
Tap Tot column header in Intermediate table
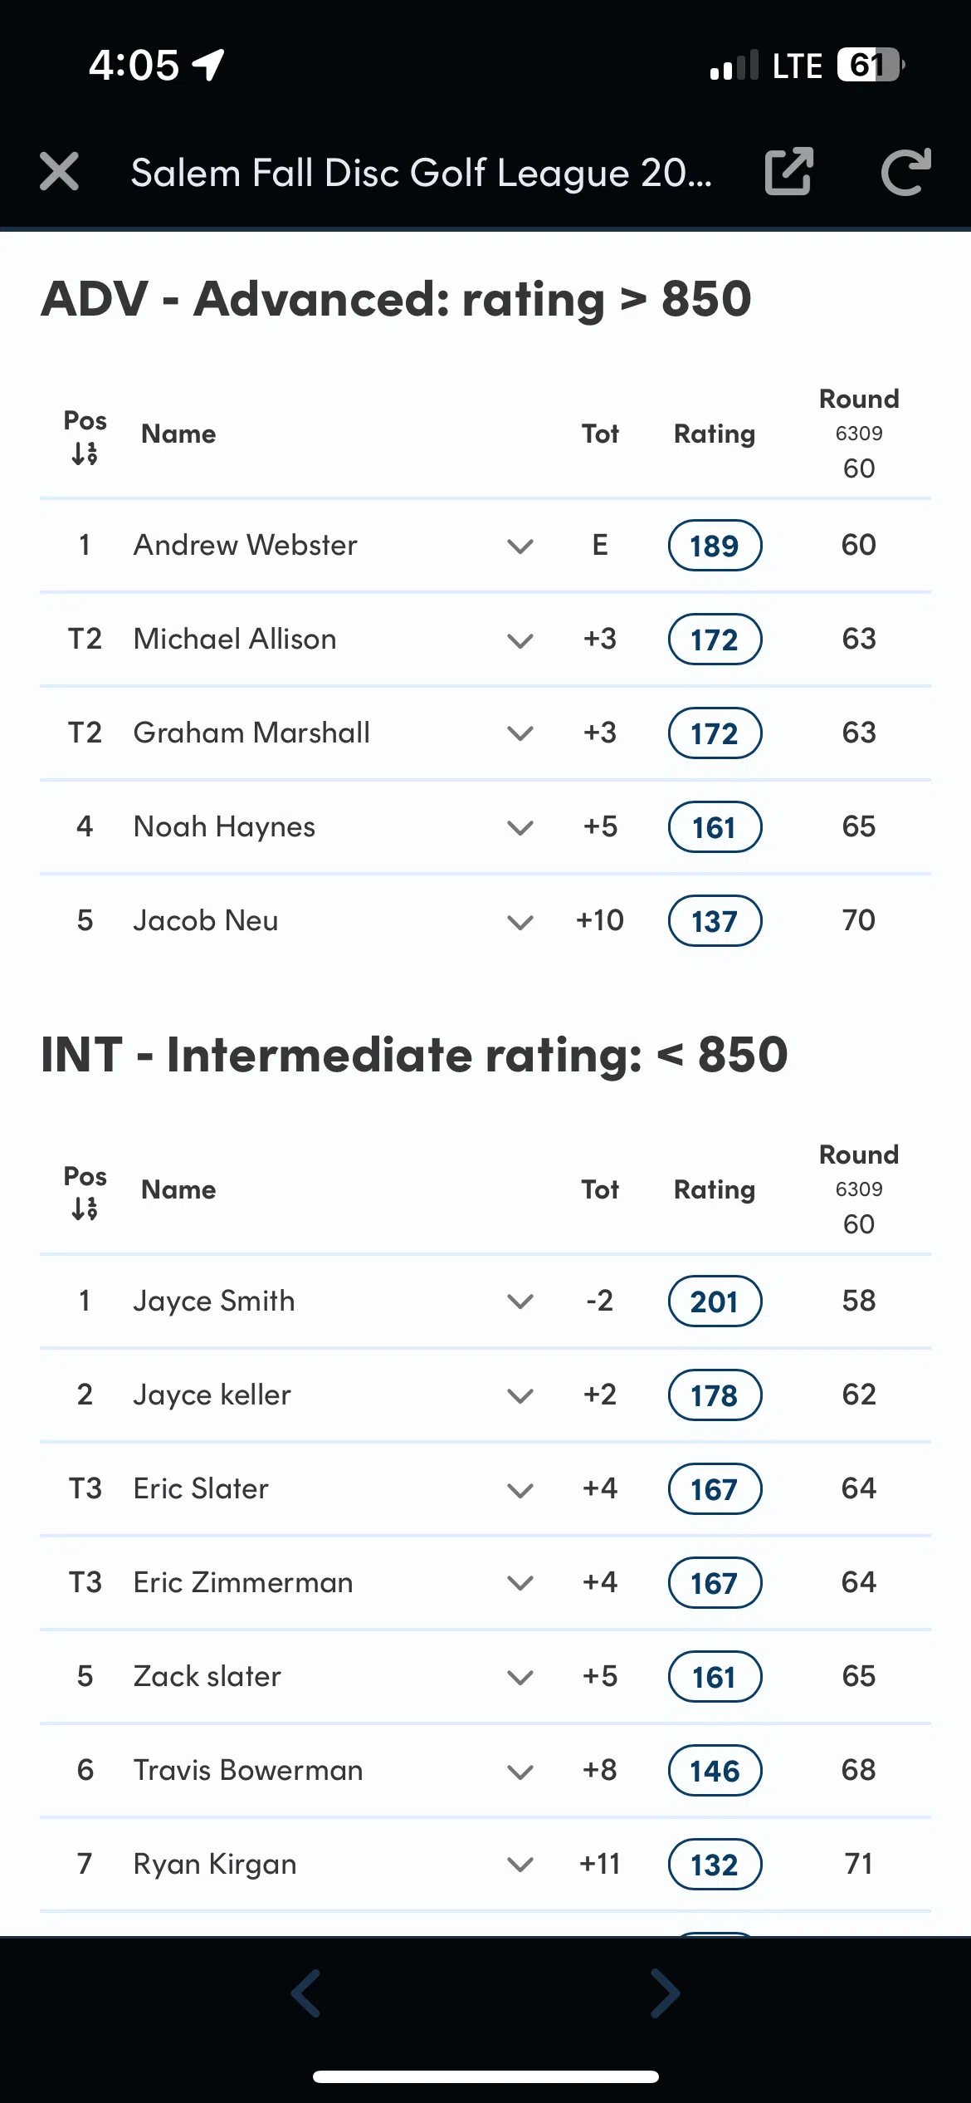[x=600, y=1189]
